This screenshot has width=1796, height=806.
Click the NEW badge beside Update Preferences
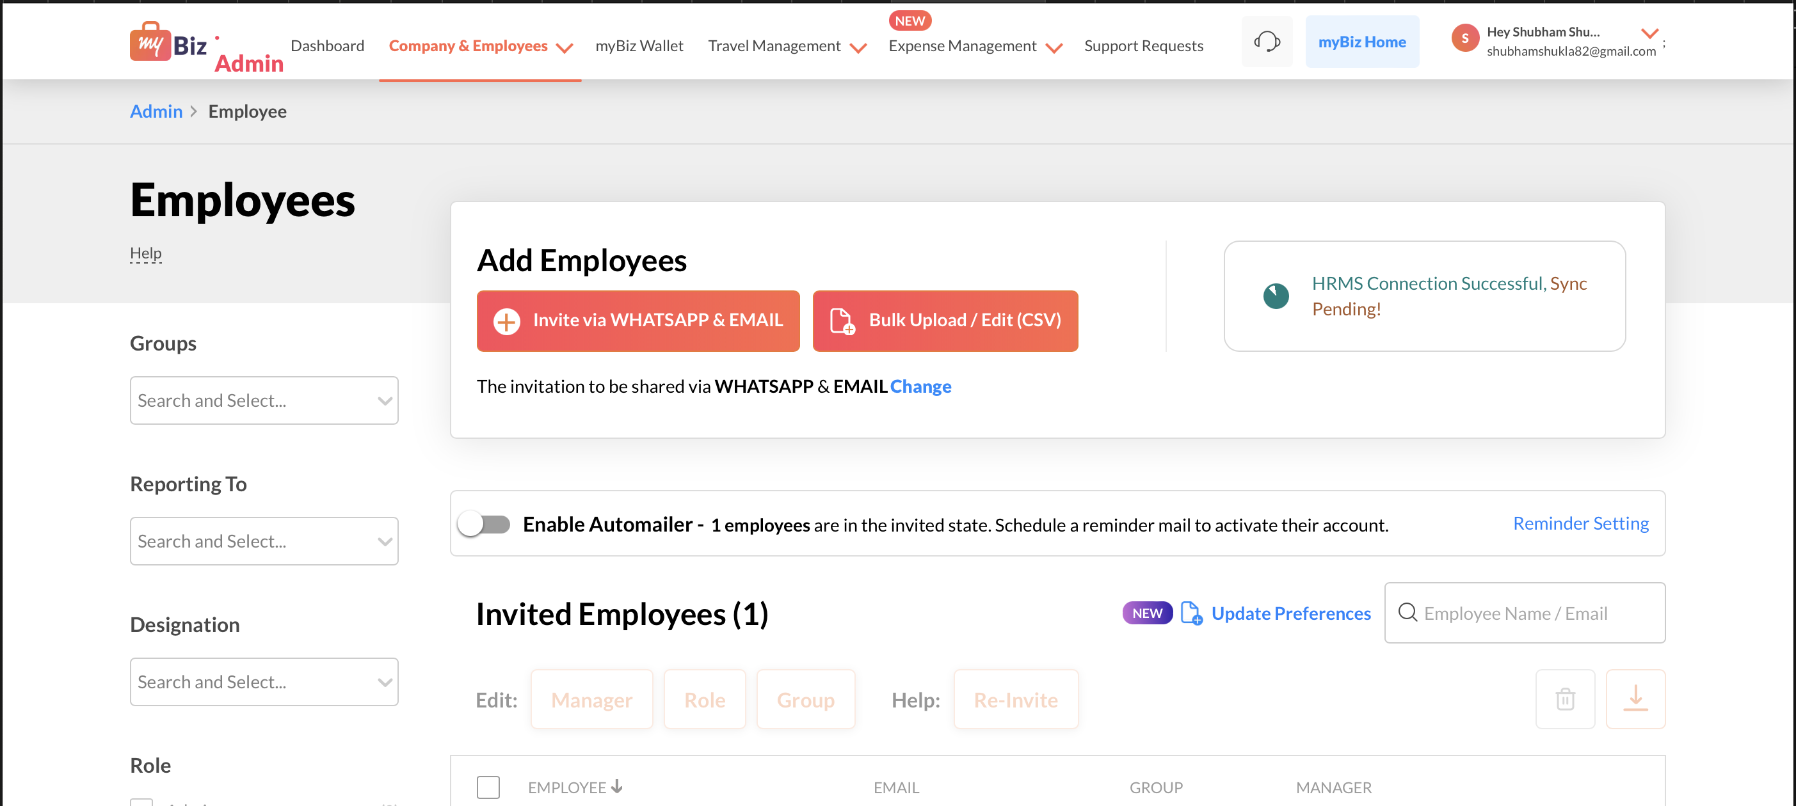point(1147,613)
